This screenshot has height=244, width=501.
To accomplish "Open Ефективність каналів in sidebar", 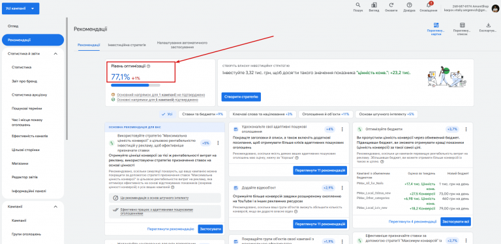I will (30, 136).
